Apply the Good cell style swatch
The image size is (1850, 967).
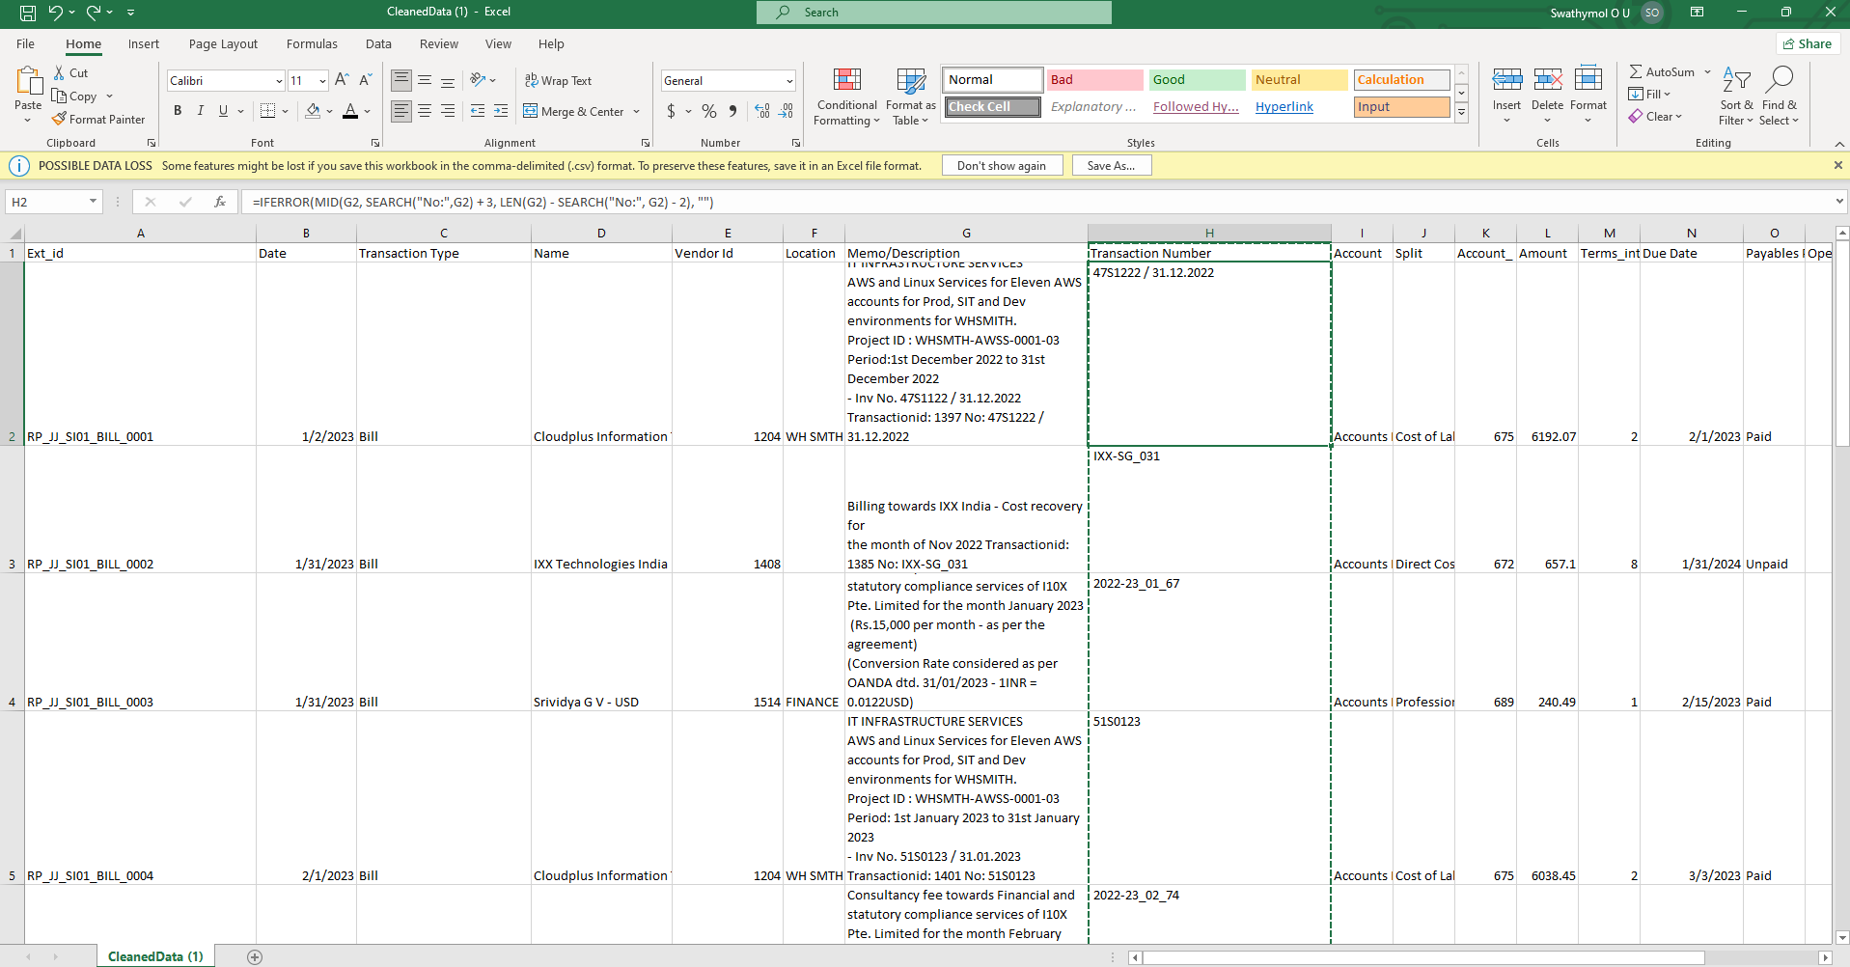[1197, 80]
